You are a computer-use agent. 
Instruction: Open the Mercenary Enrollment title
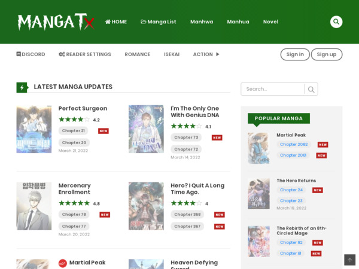(x=75, y=189)
